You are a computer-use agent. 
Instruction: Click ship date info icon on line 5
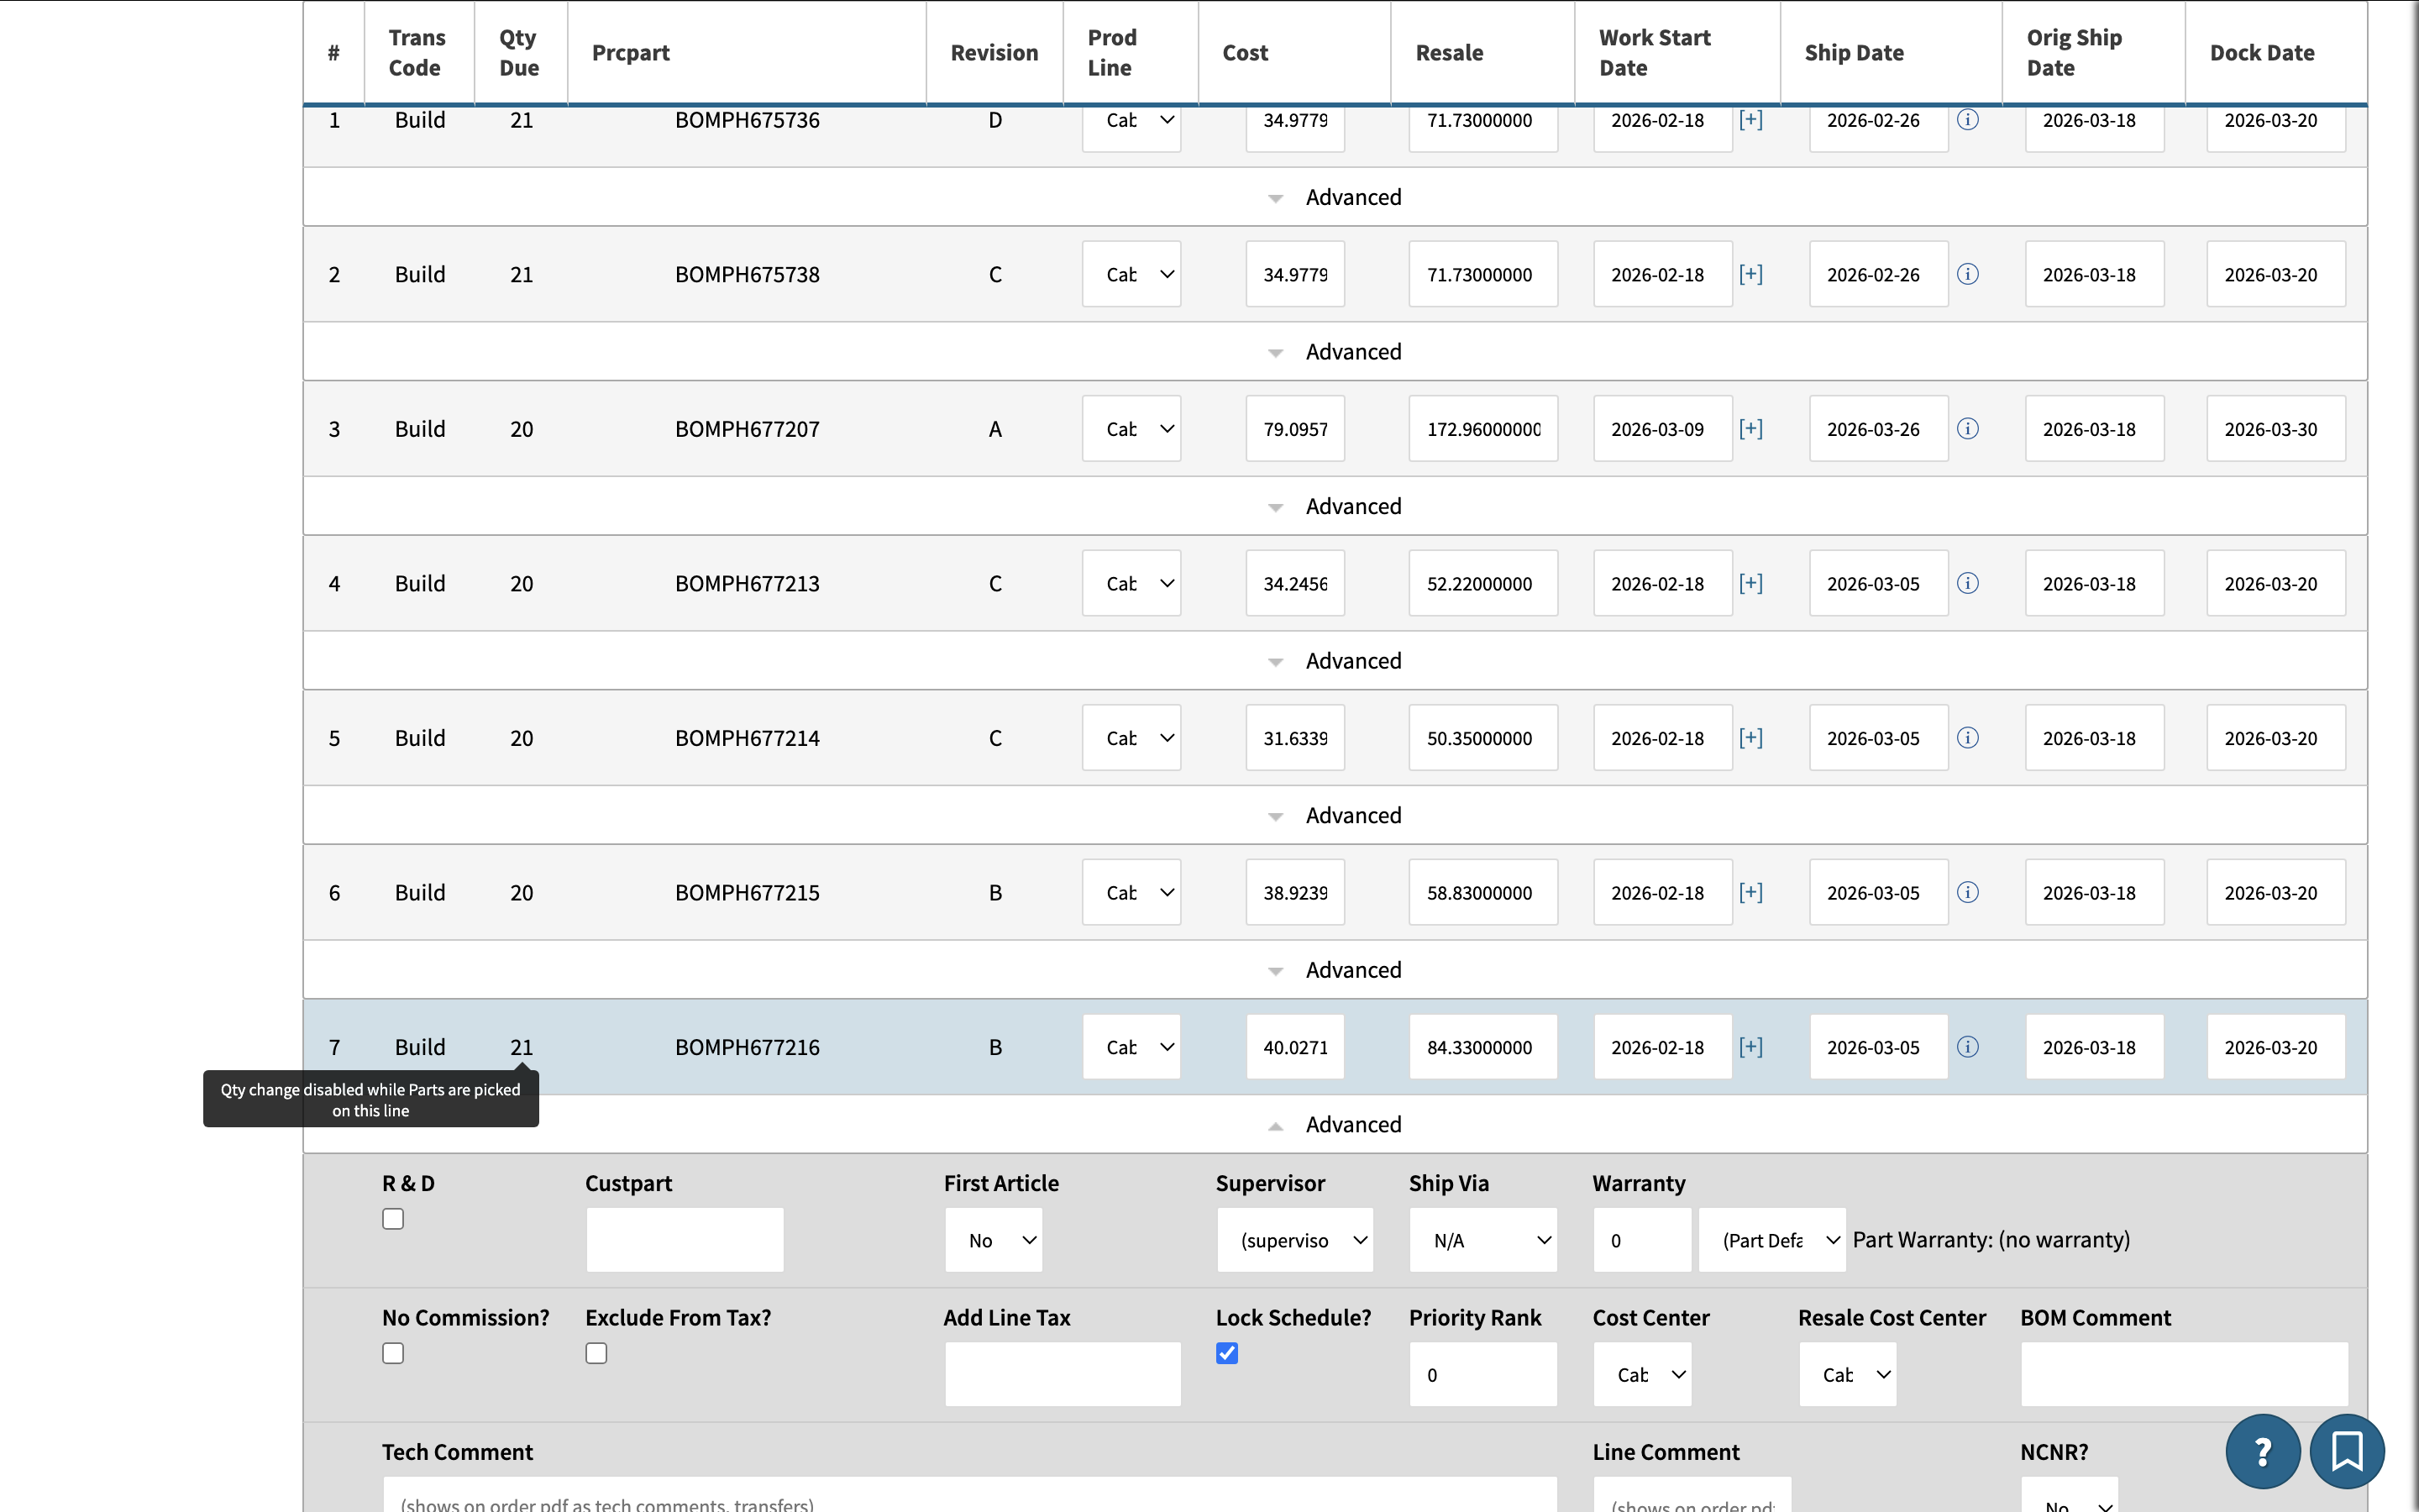point(1967,738)
